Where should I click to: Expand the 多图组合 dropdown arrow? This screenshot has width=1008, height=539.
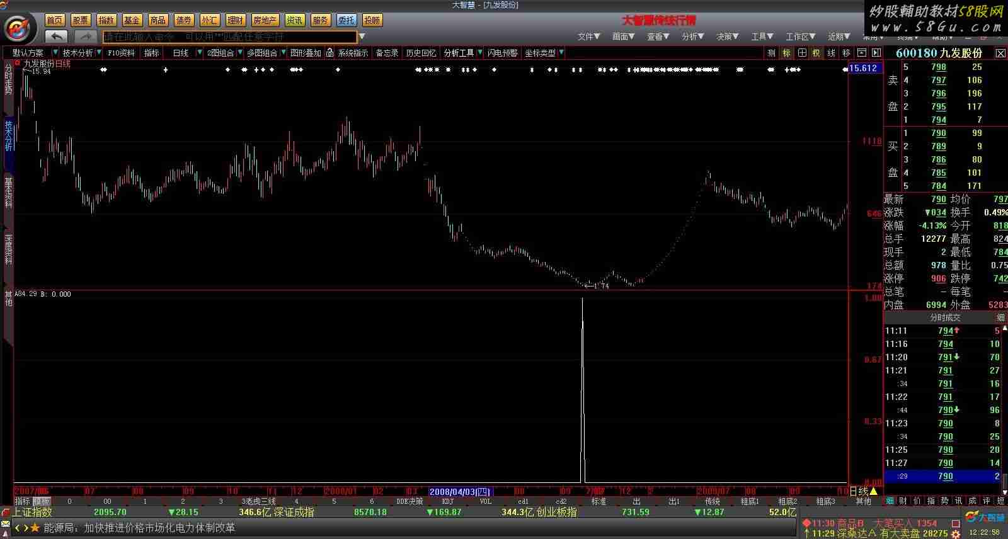coord(283,53)
